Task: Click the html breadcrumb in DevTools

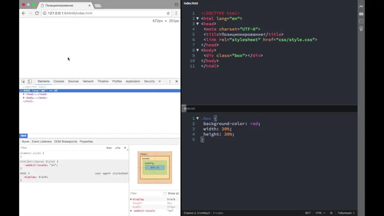Action: 23,136
